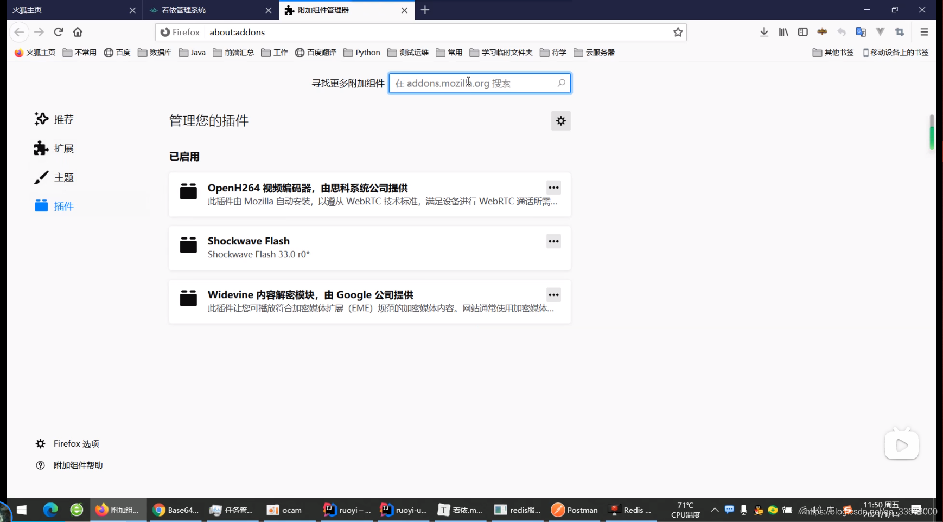Open the 360 browser taskbar icon

pyautogui.click(x=77, y=510)
